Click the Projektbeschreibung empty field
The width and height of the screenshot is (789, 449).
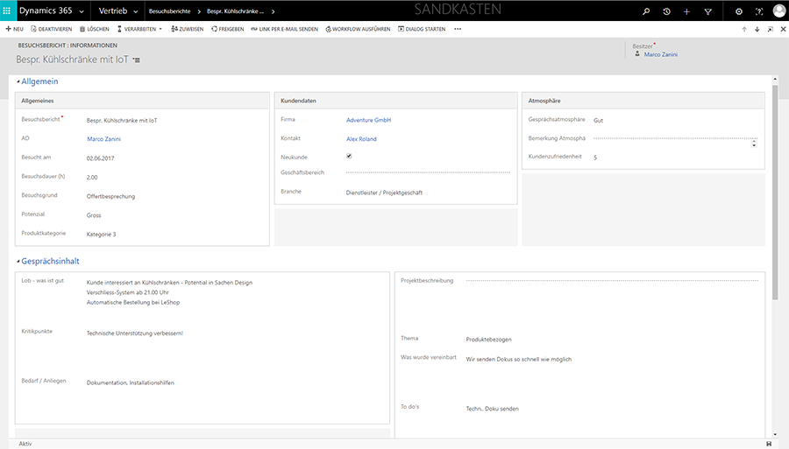612,281
